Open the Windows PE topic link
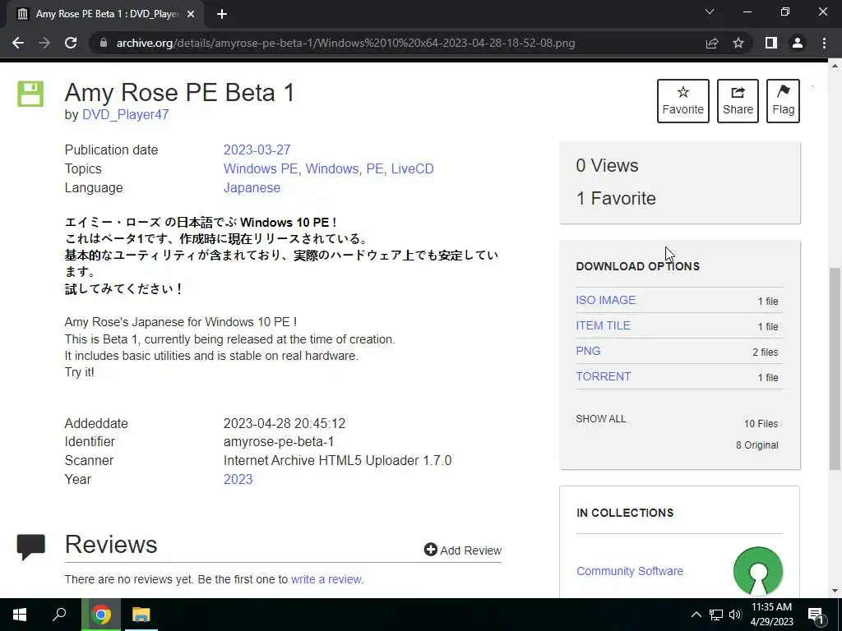The width and height of the screenshot is (842, 631). pos(261,168)
